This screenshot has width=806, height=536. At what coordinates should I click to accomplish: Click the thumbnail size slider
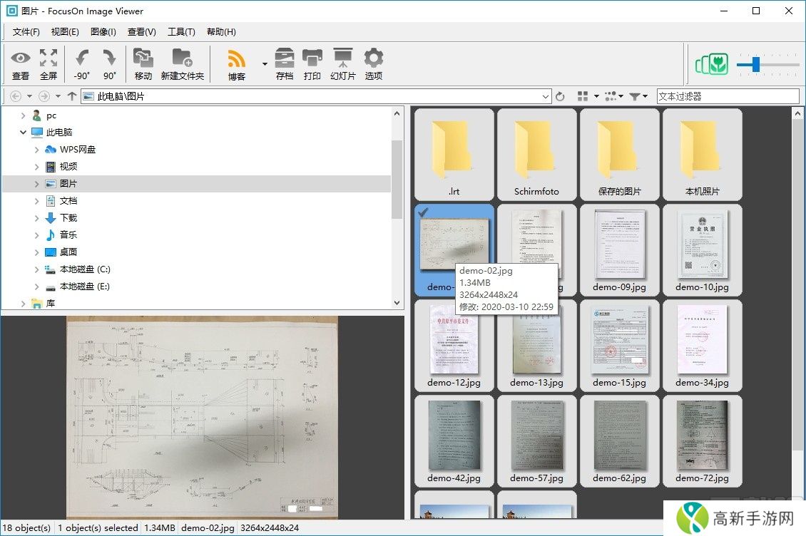point(755,66)
